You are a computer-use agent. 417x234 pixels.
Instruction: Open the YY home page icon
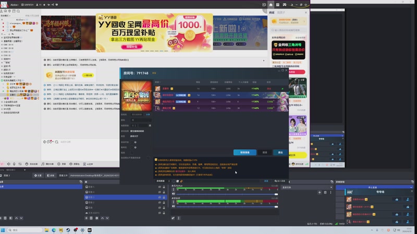271,5
